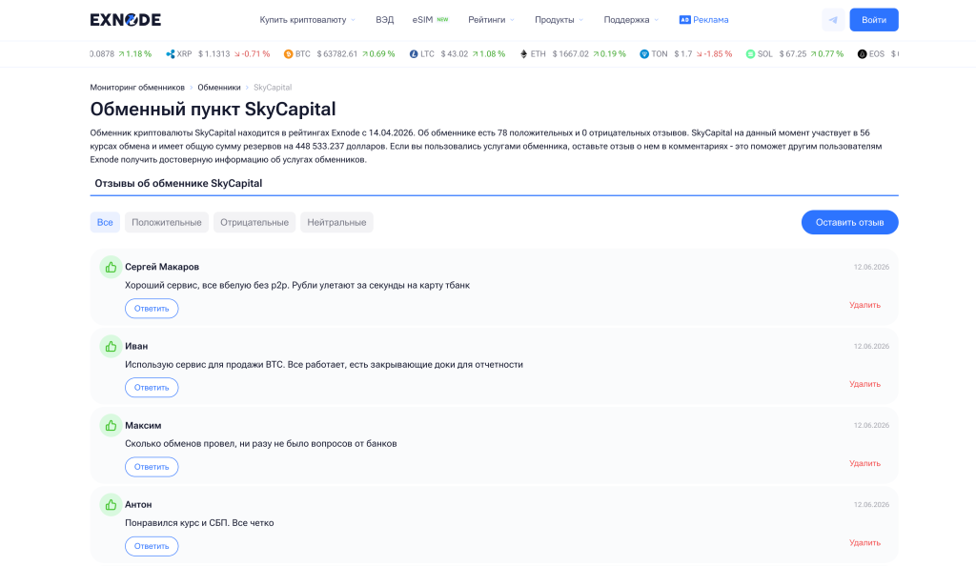Click thumbs-up icon on Антон review
Screen dimensions: 976x566
[x=111, y=505]
